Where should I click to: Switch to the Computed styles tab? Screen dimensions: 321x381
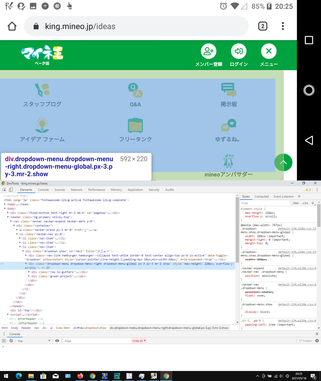262,197
